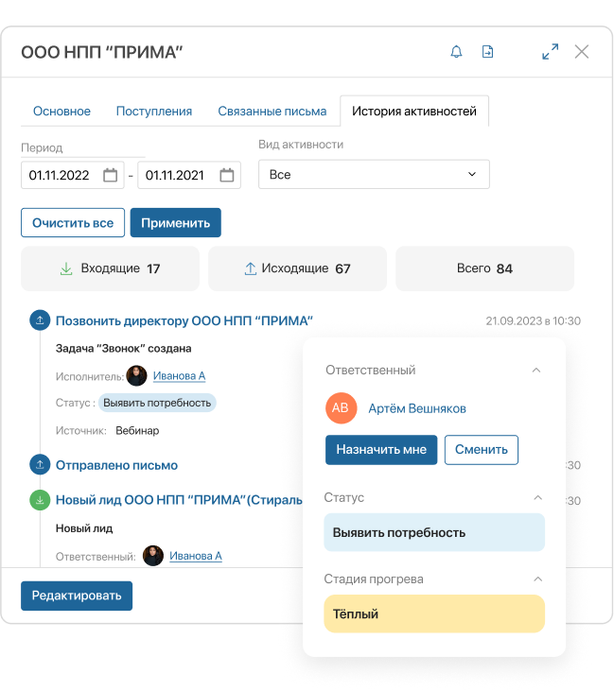614x691 pixels.
Task: Click the blue Выявить потребность status field
Action: click(x=434, y=532)
